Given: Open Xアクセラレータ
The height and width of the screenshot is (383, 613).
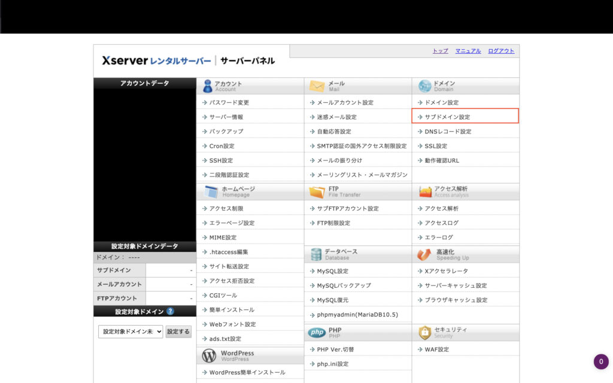Looking at the screenshot, I should 447,271.
